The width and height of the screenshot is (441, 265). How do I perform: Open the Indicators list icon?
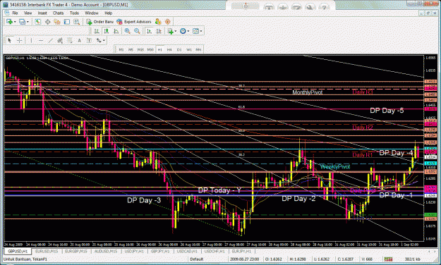171,31
